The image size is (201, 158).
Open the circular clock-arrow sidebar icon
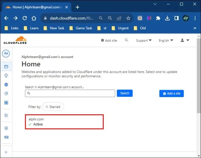click(x=6, y=115)
